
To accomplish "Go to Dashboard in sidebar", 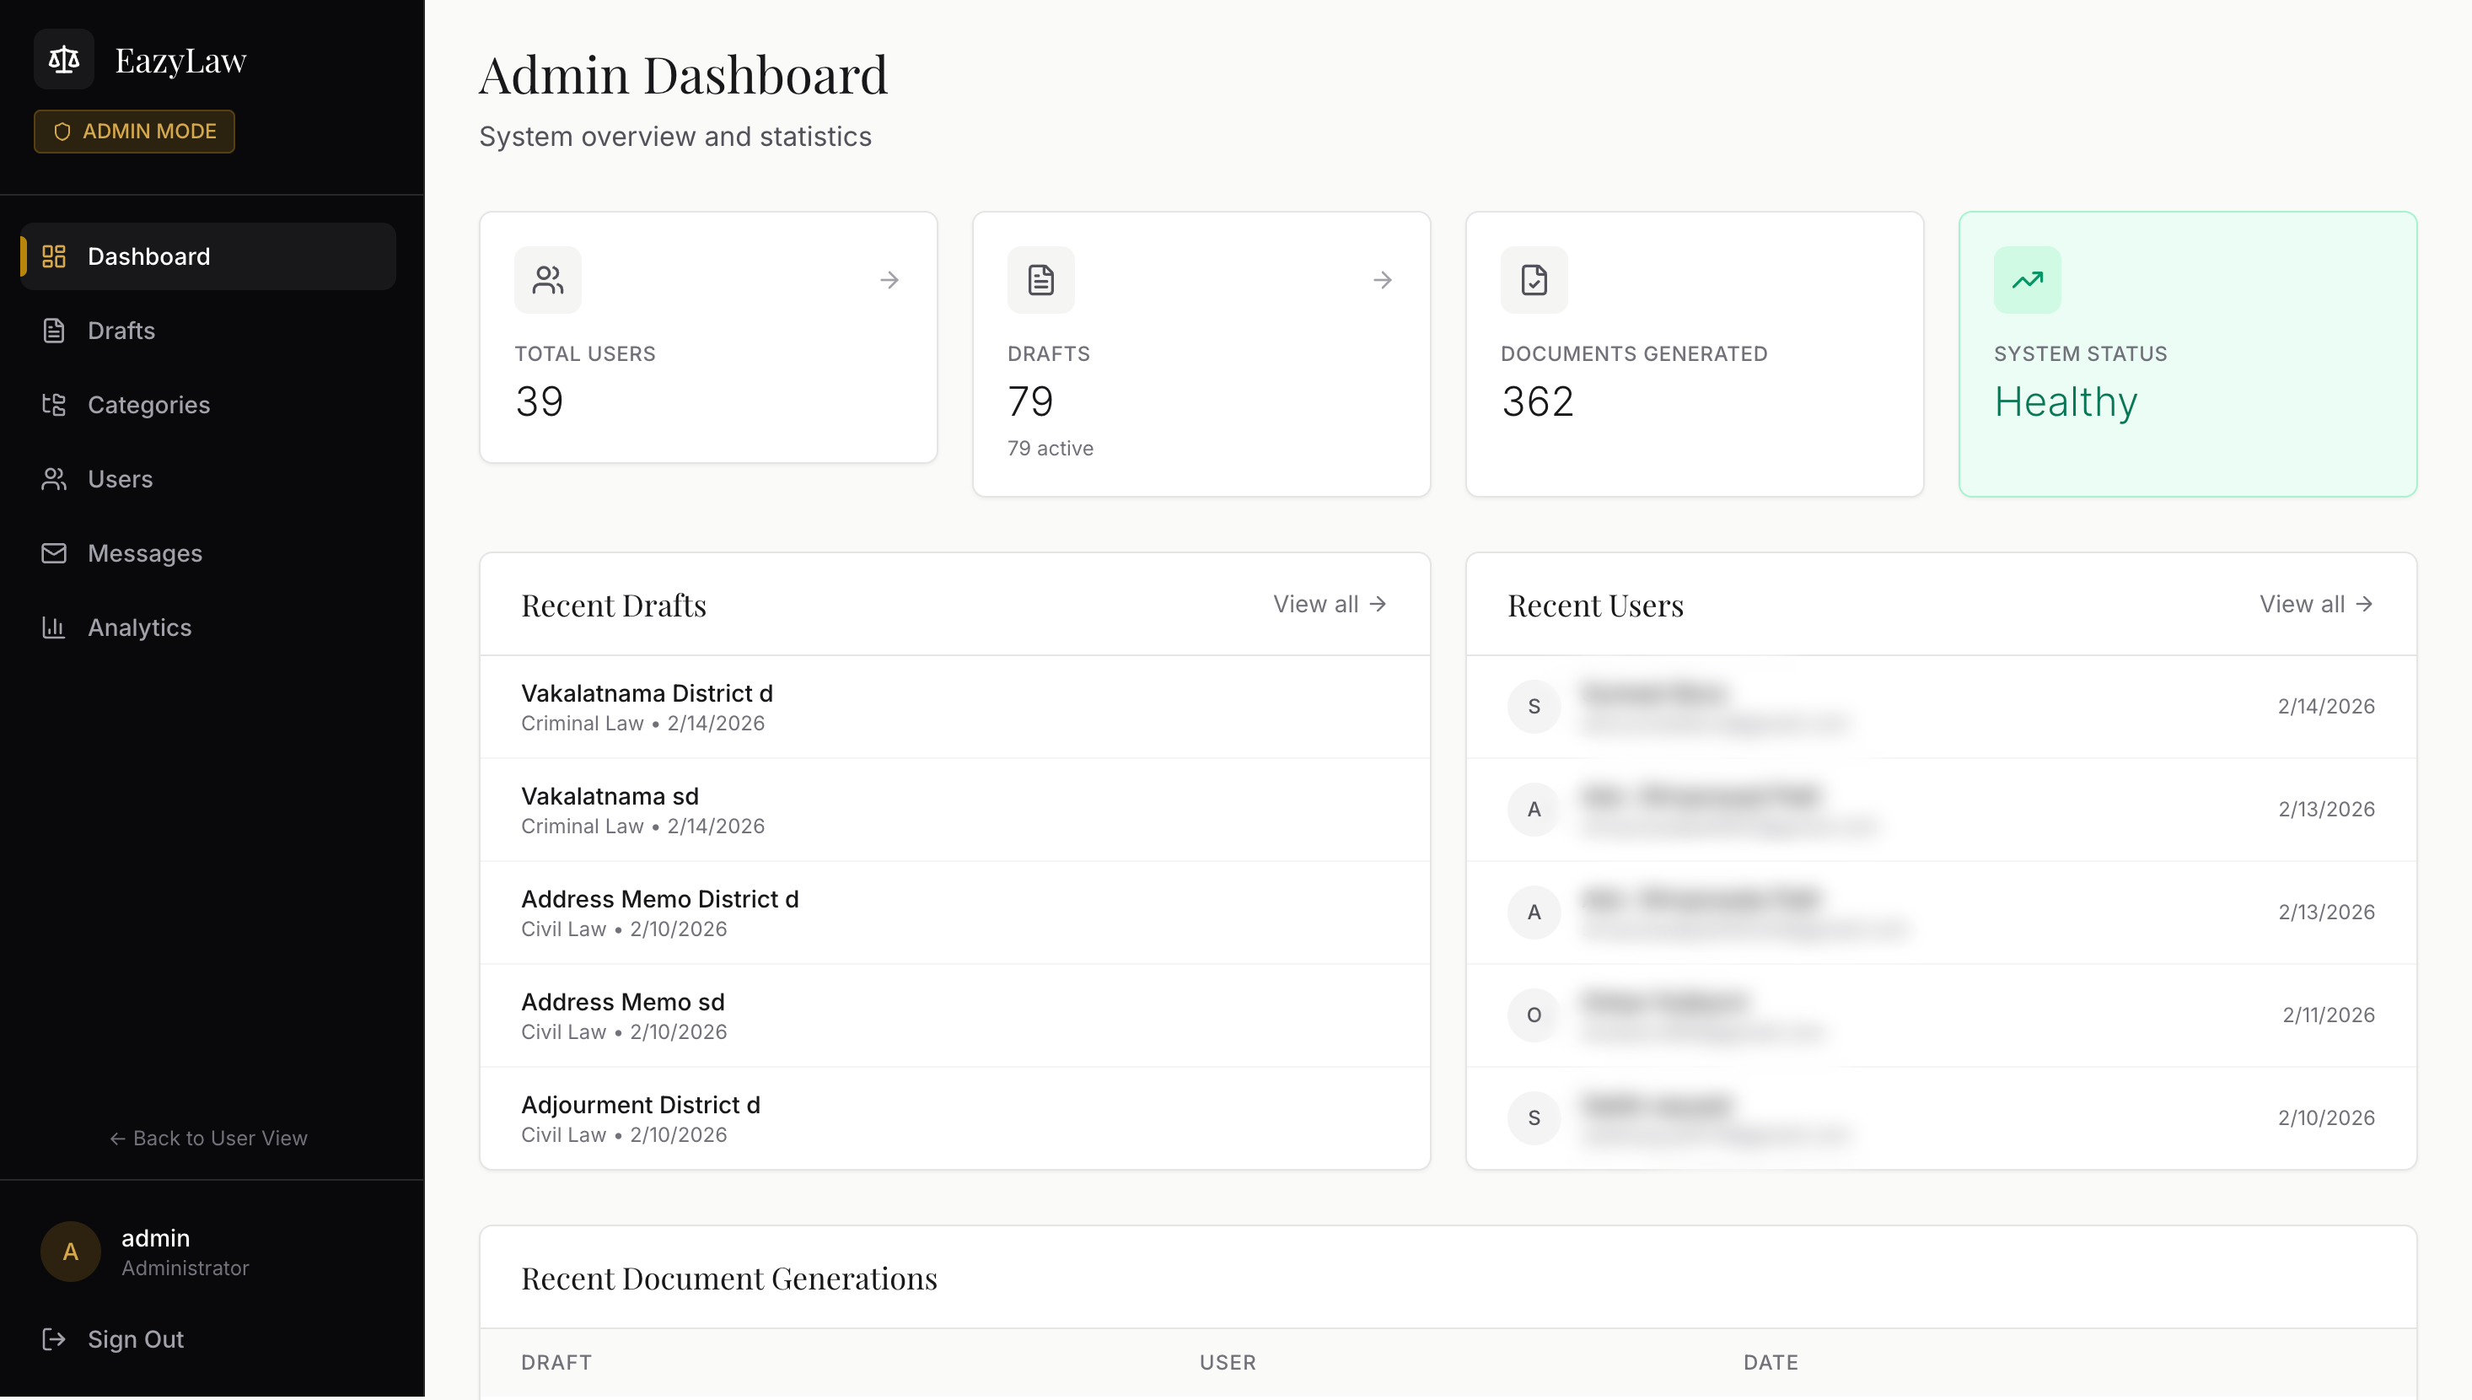I will click(148, 256).
